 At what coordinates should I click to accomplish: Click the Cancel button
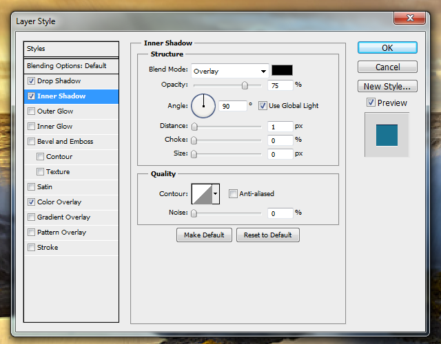pyautogui.click(x=387, y=67)
